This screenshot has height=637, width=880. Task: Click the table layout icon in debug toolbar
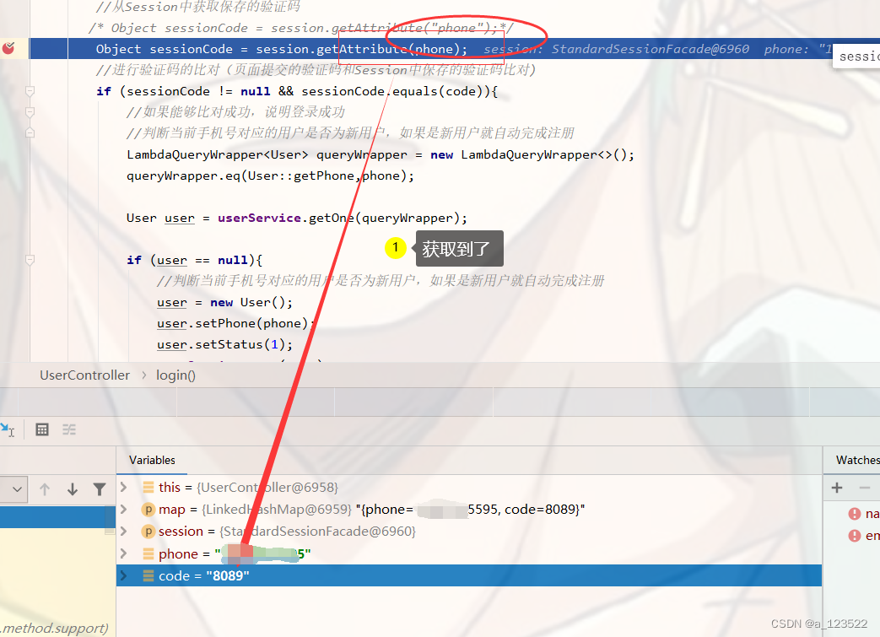click(x=41, y=429)
